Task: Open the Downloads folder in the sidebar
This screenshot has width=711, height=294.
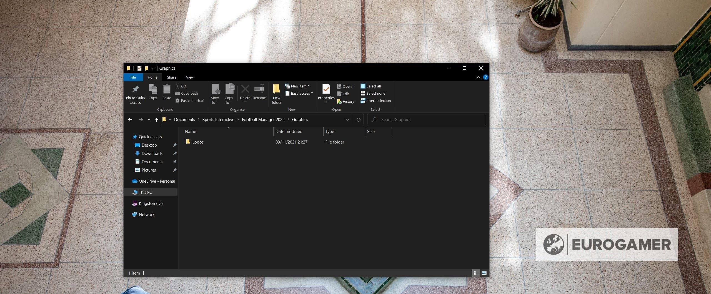Action: (152, 153)
